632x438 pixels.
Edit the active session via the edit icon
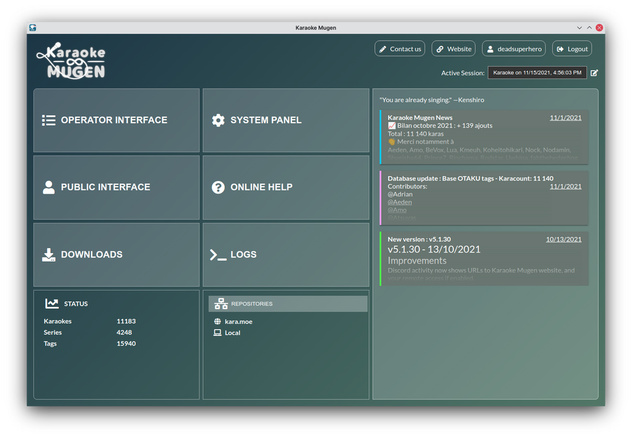click(x=594, y=73)
